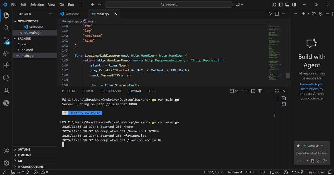Toggle the secondary sidebar visibility control

tap(294, 4)
